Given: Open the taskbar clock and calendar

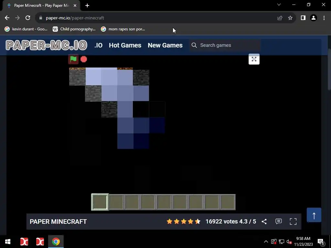Looking at the screenshot, I should click(x=303, y=242).
